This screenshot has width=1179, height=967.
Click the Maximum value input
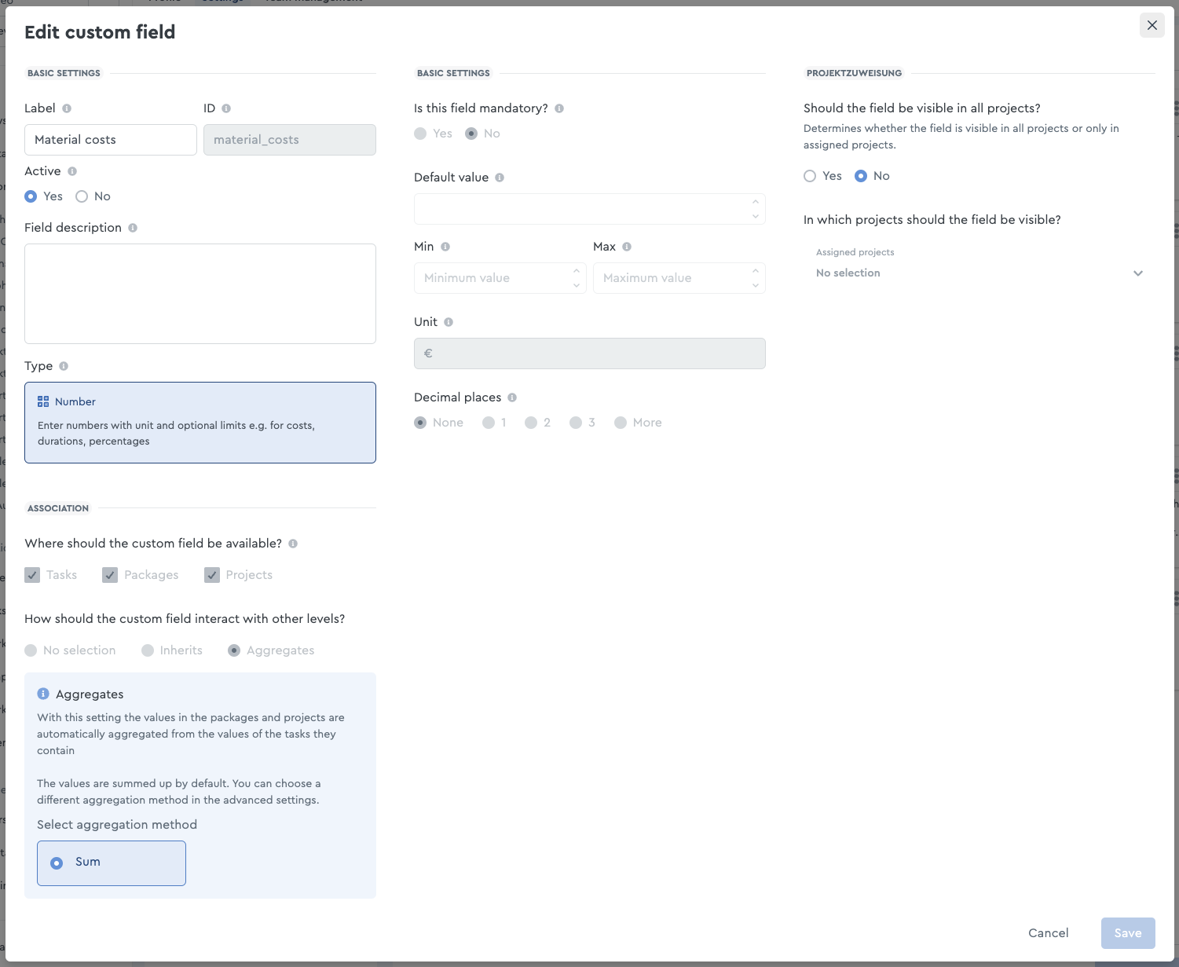pyautogui.click(x=679, y=278)
